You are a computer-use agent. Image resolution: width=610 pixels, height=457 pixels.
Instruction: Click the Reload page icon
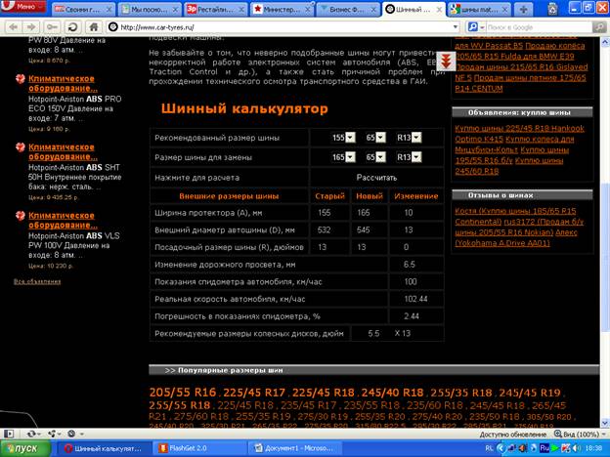point(72,26)
